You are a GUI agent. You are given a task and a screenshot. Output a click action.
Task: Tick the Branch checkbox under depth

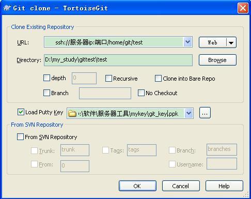coord(46,93)
